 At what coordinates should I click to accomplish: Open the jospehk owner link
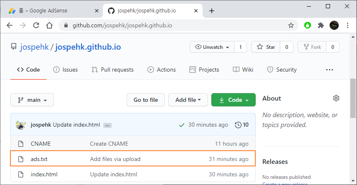[x=34, y=47]
